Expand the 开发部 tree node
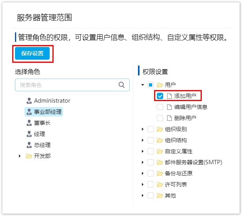Viewport: 242px width, 216px height. [x=19, y=156]
